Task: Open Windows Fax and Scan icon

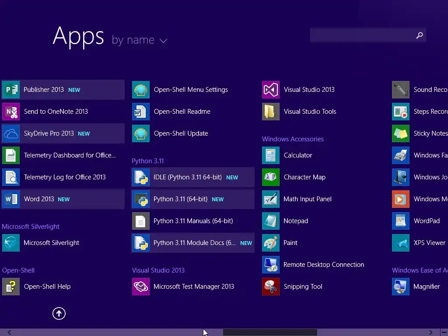Action: (401, 155)
